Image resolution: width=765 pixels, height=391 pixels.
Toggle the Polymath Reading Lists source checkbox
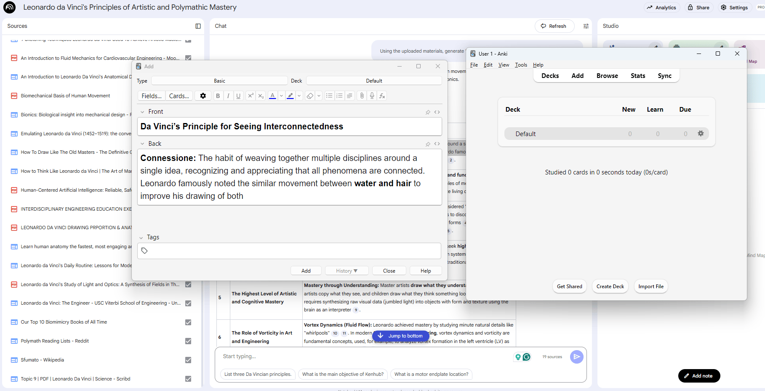tap(188, 341)
